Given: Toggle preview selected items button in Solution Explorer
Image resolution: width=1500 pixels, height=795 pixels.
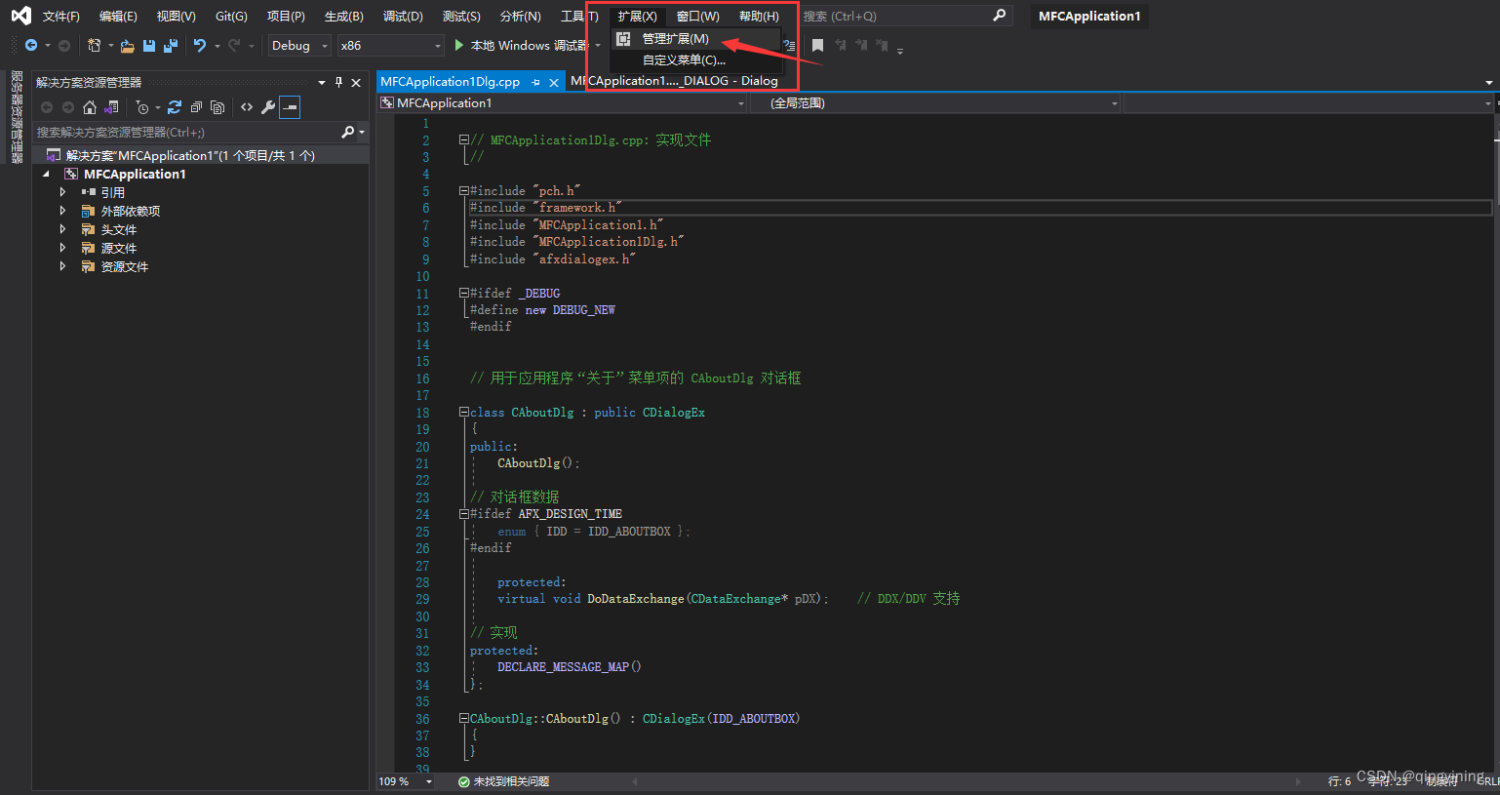Looking at the screenshot, I should pos(290,107).
